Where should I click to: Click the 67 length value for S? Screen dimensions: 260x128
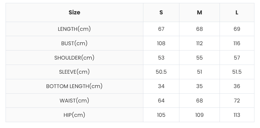click(x=161, y=29)
